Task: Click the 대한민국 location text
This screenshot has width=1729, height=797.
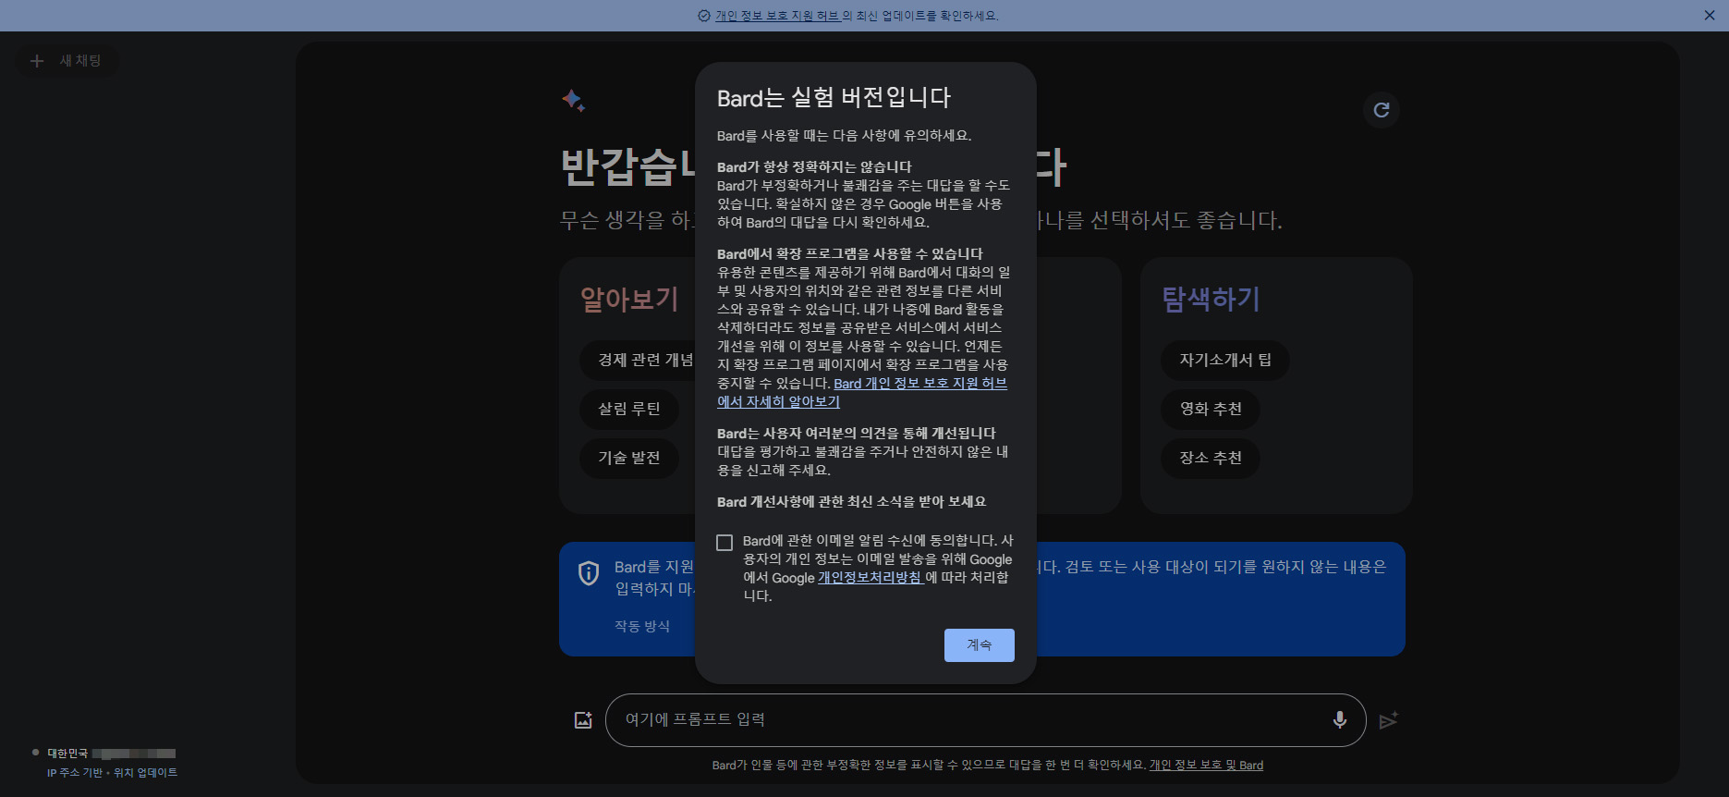Action: click(x=67, y=754)
